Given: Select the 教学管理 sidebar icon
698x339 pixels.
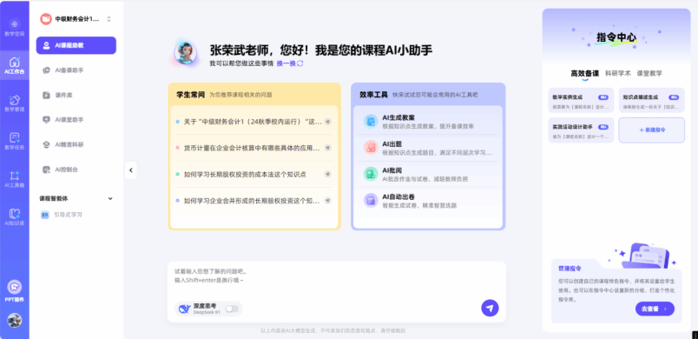Looking at the screenshot, I should [x=14, y=103].
